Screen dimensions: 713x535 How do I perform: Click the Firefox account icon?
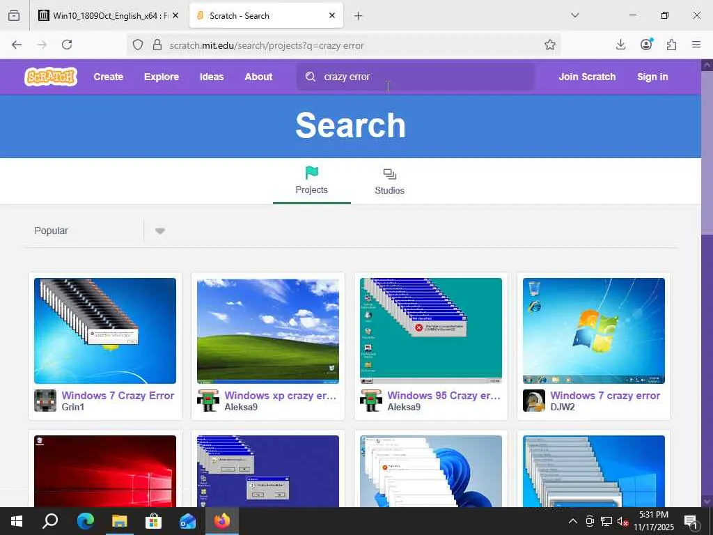tap(646, 44)
